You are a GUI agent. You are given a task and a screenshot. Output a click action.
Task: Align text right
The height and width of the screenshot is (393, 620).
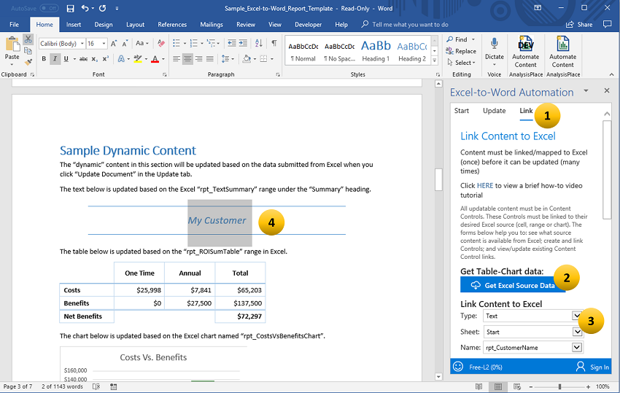tap(199, 59)
